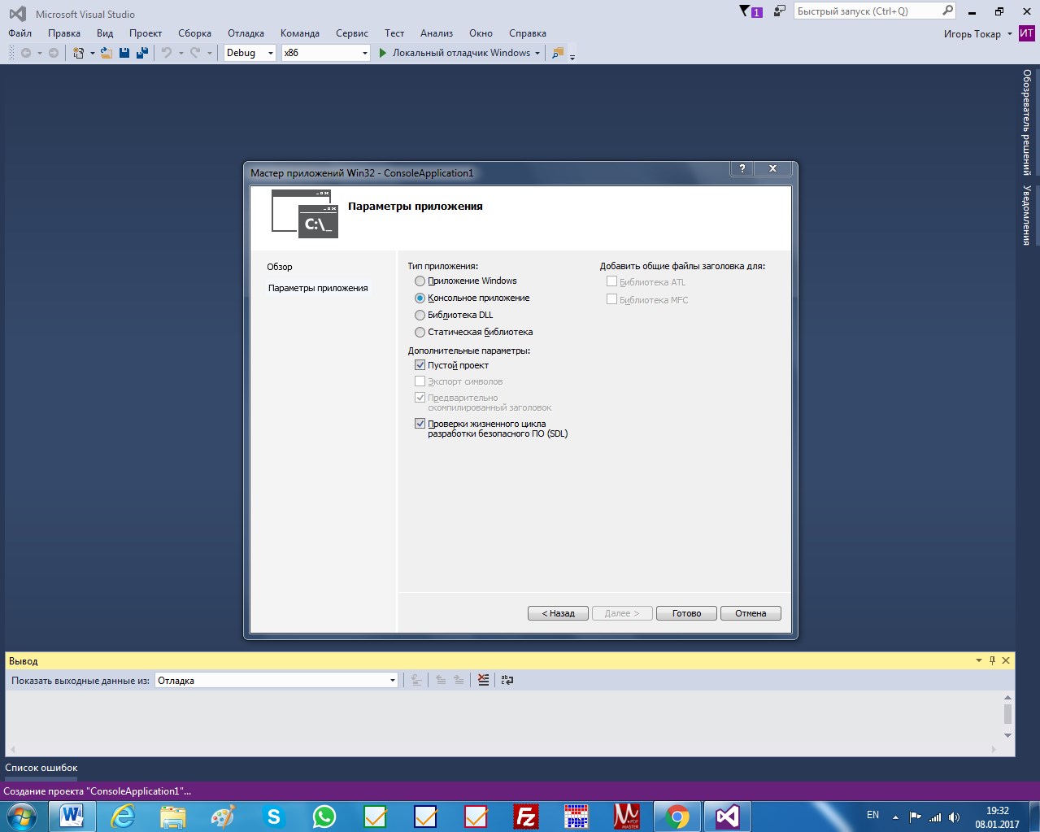Expand the debugger target dropdown arrow
The width and height of the screenshot is (1040, 832).
pyautogui.click(x=537, y=53)
